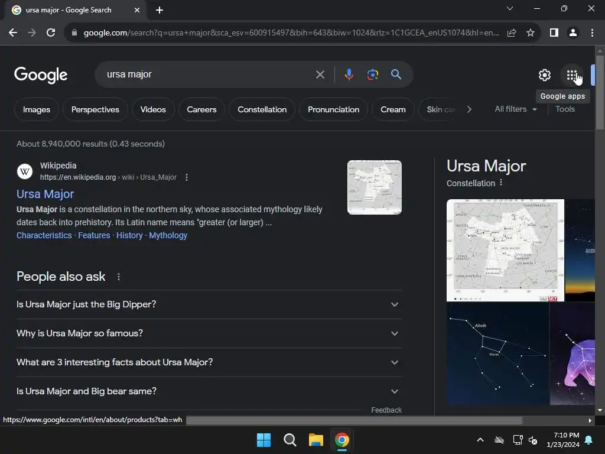Open a new browser tab

(160, 10)
